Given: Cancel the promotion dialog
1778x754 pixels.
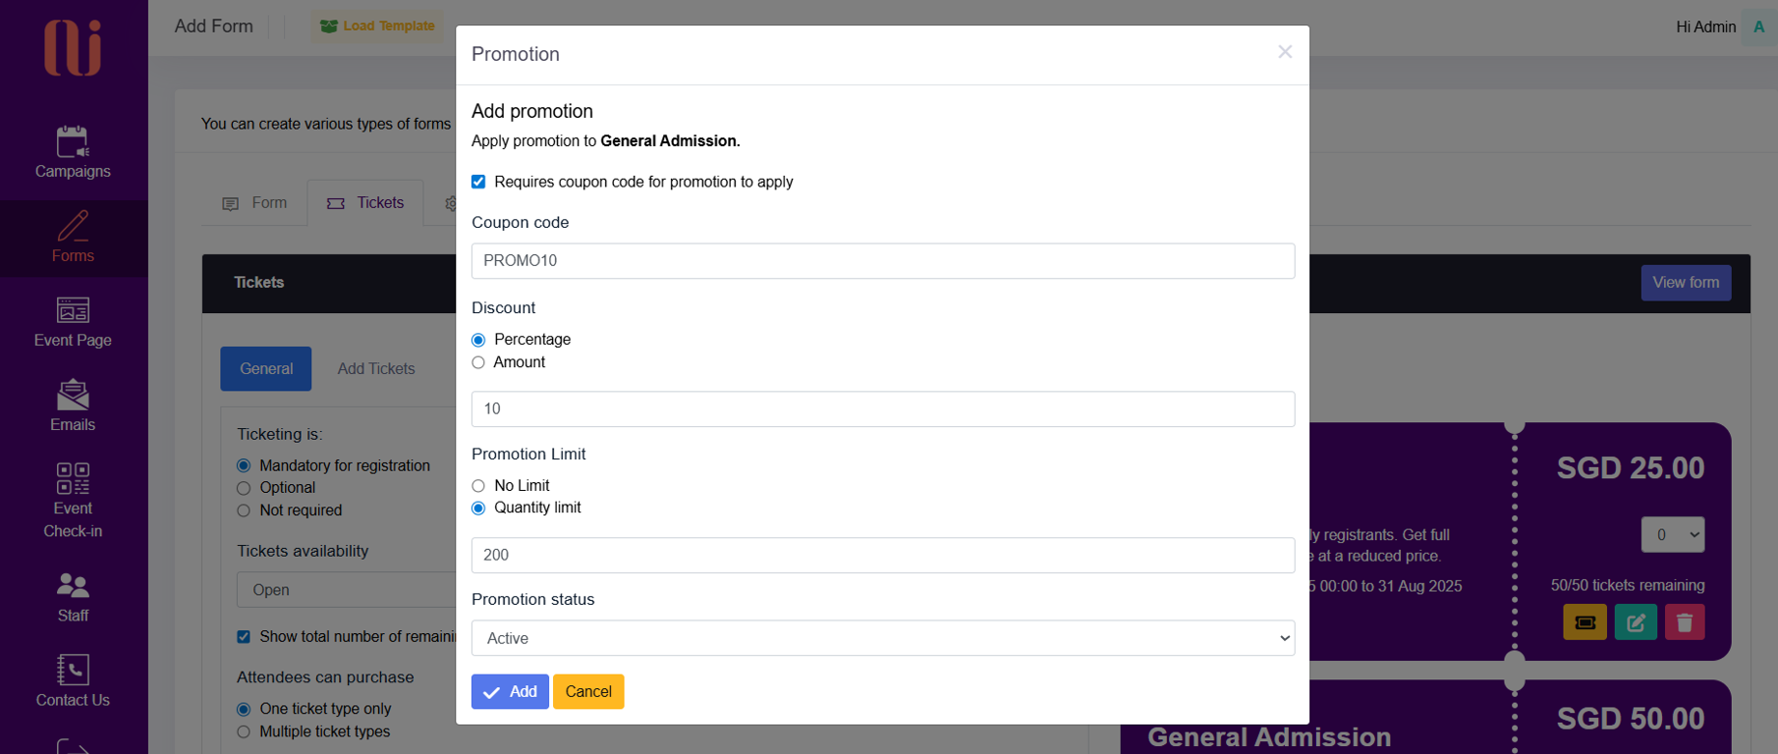Looking at the screenshot, I should click(x=588, y=692).
